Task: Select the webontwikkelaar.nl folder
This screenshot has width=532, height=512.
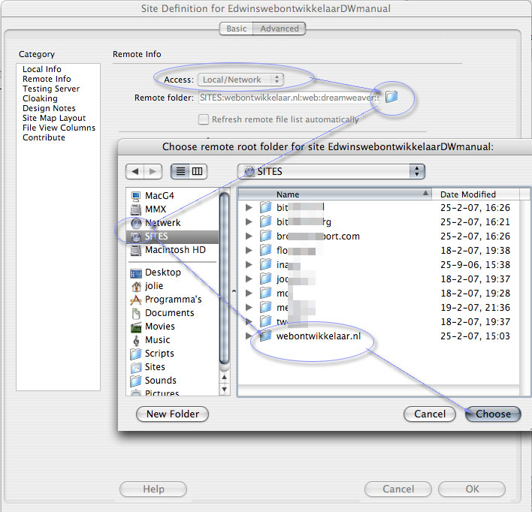Action: coord(319,336)
